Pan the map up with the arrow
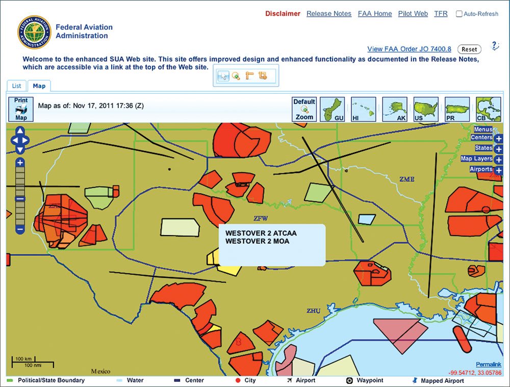Screen dimensions: 510x387 pos(20,131)
